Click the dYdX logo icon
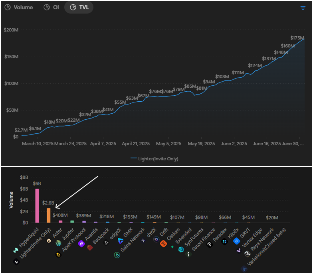313x274 pixels. point(143,240)
